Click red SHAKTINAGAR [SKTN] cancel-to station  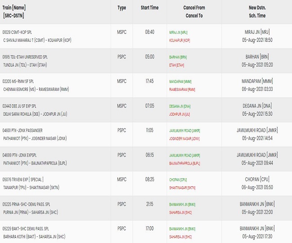[182, 188]
